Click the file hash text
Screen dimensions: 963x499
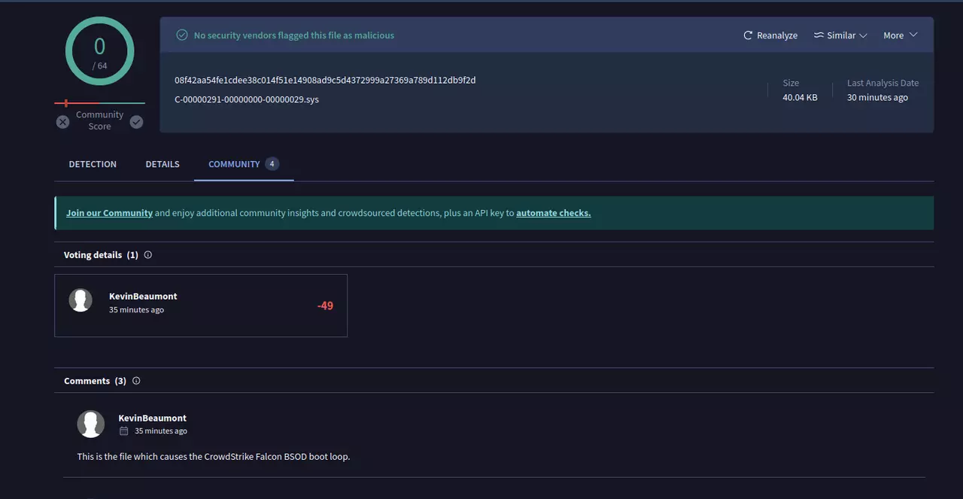click(325, 80)
